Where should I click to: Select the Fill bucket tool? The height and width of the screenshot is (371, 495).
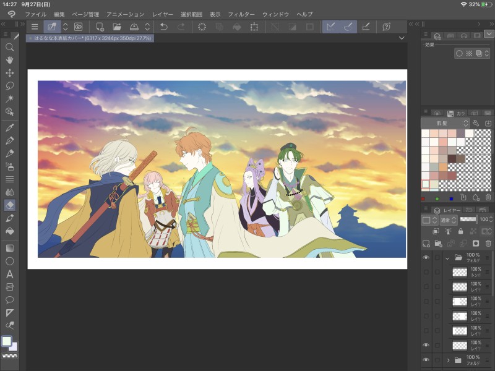pos(9,231)
